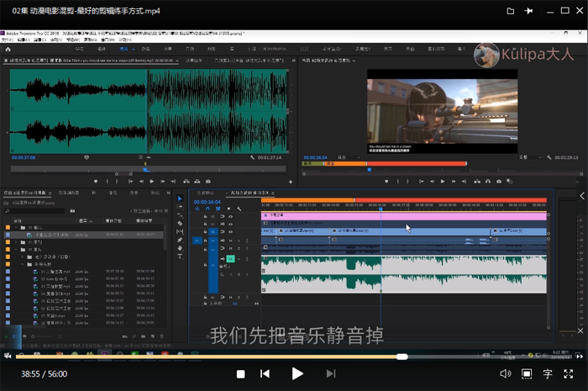Skip to the previous video in player
Image resolution: width=588 pixels, height=391 pixels.
[x=265, y=373]
